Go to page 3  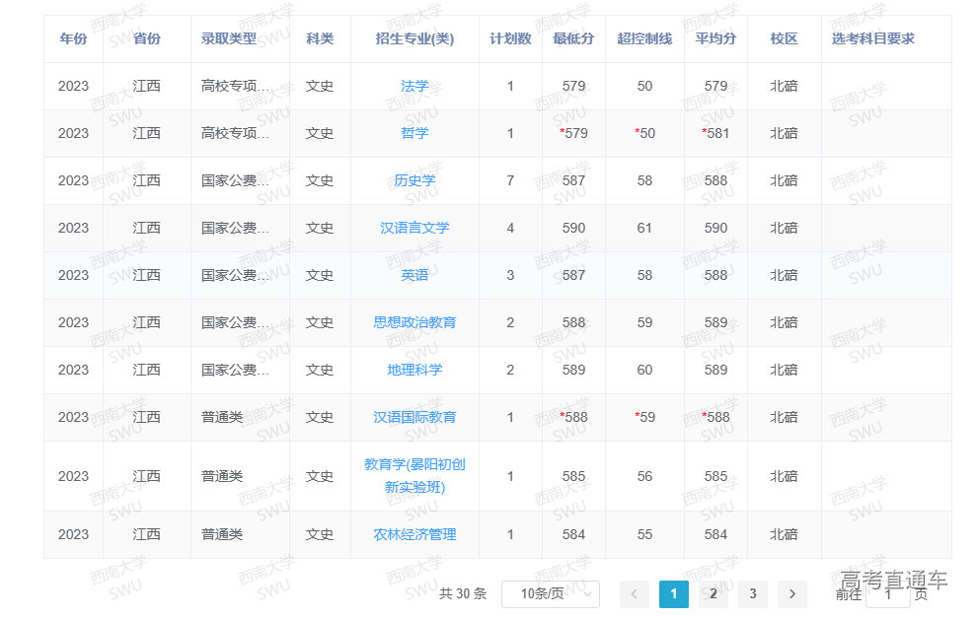pos(752,594)
